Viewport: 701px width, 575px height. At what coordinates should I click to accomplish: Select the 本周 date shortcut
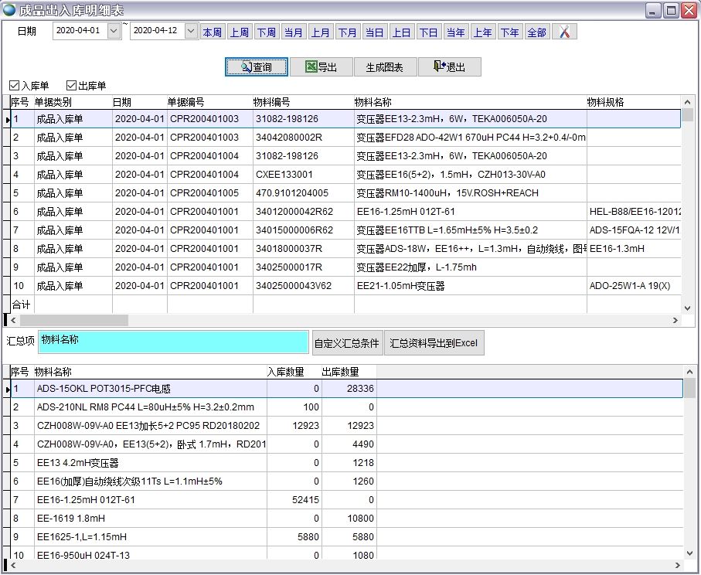click(x=212, y=32)
